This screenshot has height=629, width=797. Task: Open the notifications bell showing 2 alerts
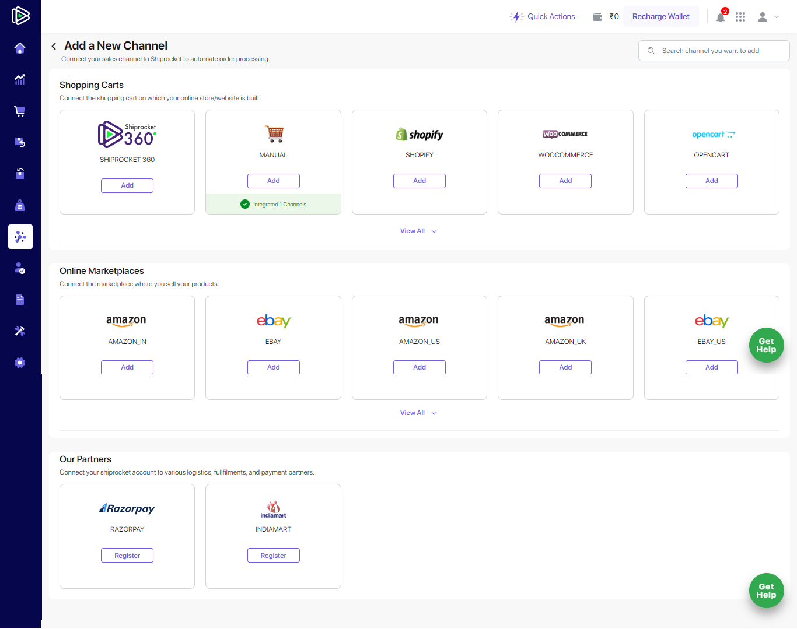pos(720,17)
